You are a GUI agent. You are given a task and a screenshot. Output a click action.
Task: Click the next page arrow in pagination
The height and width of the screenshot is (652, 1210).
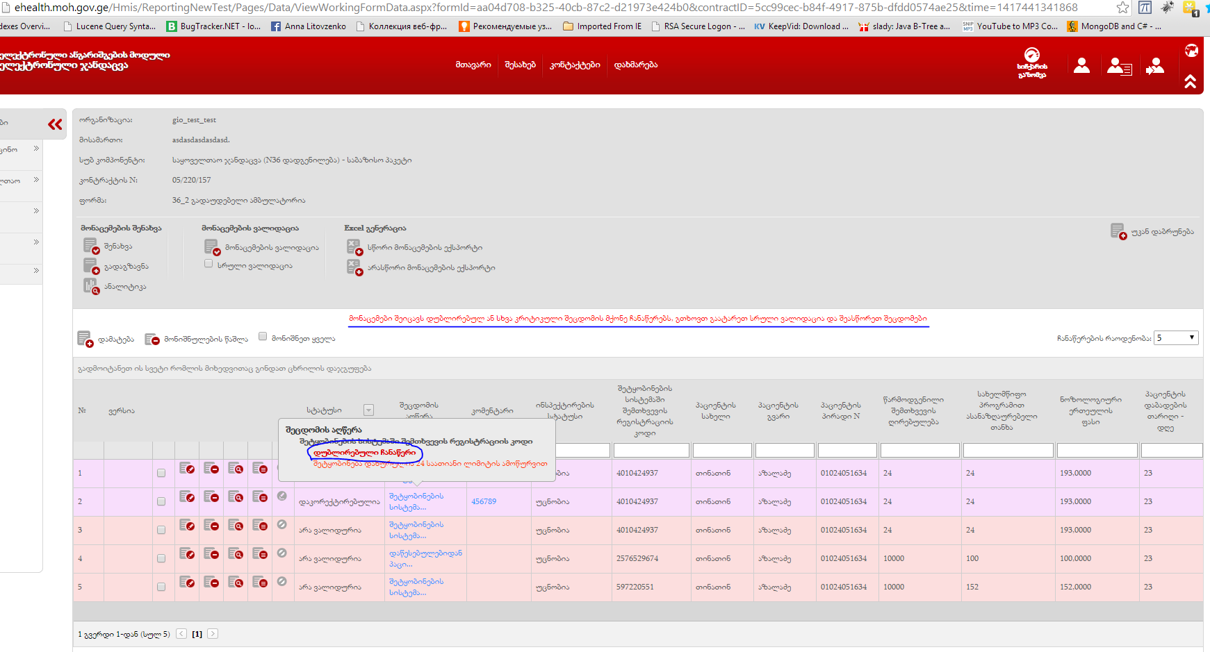click(x=213, y=634)
